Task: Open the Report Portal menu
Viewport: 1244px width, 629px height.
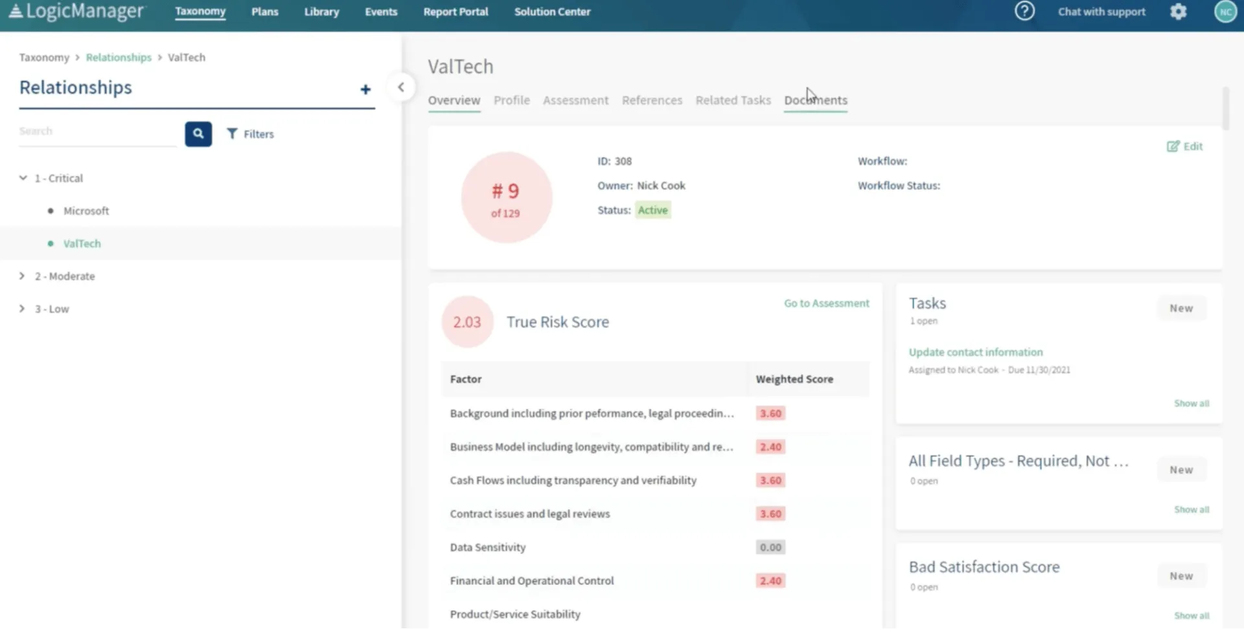Action: (x=455, y=12)
